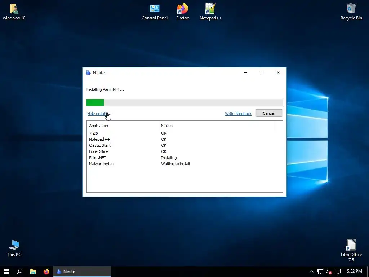Open the Recycle Bin desktop icon
The width and height of the screenshot is (369, 277).
pyautogui.click(x=351, y=12)
